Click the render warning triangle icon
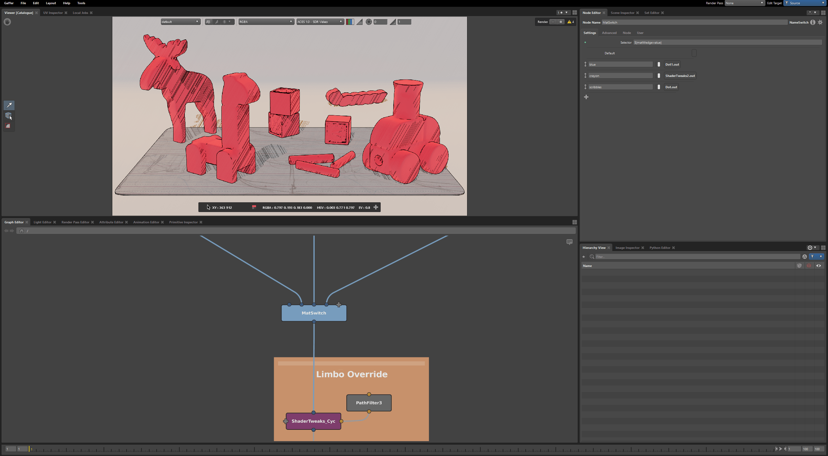Screen dimensions: 828x456 [569, 22]
